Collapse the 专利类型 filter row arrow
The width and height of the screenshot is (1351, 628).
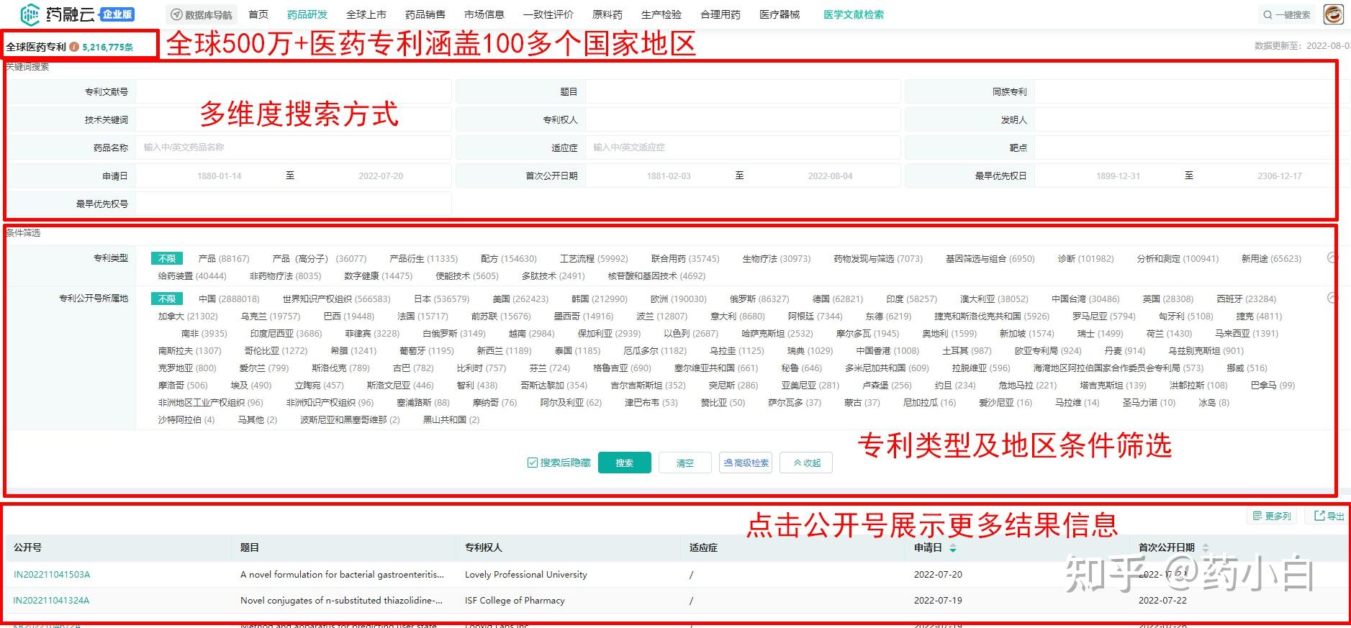coord(1332,258)
